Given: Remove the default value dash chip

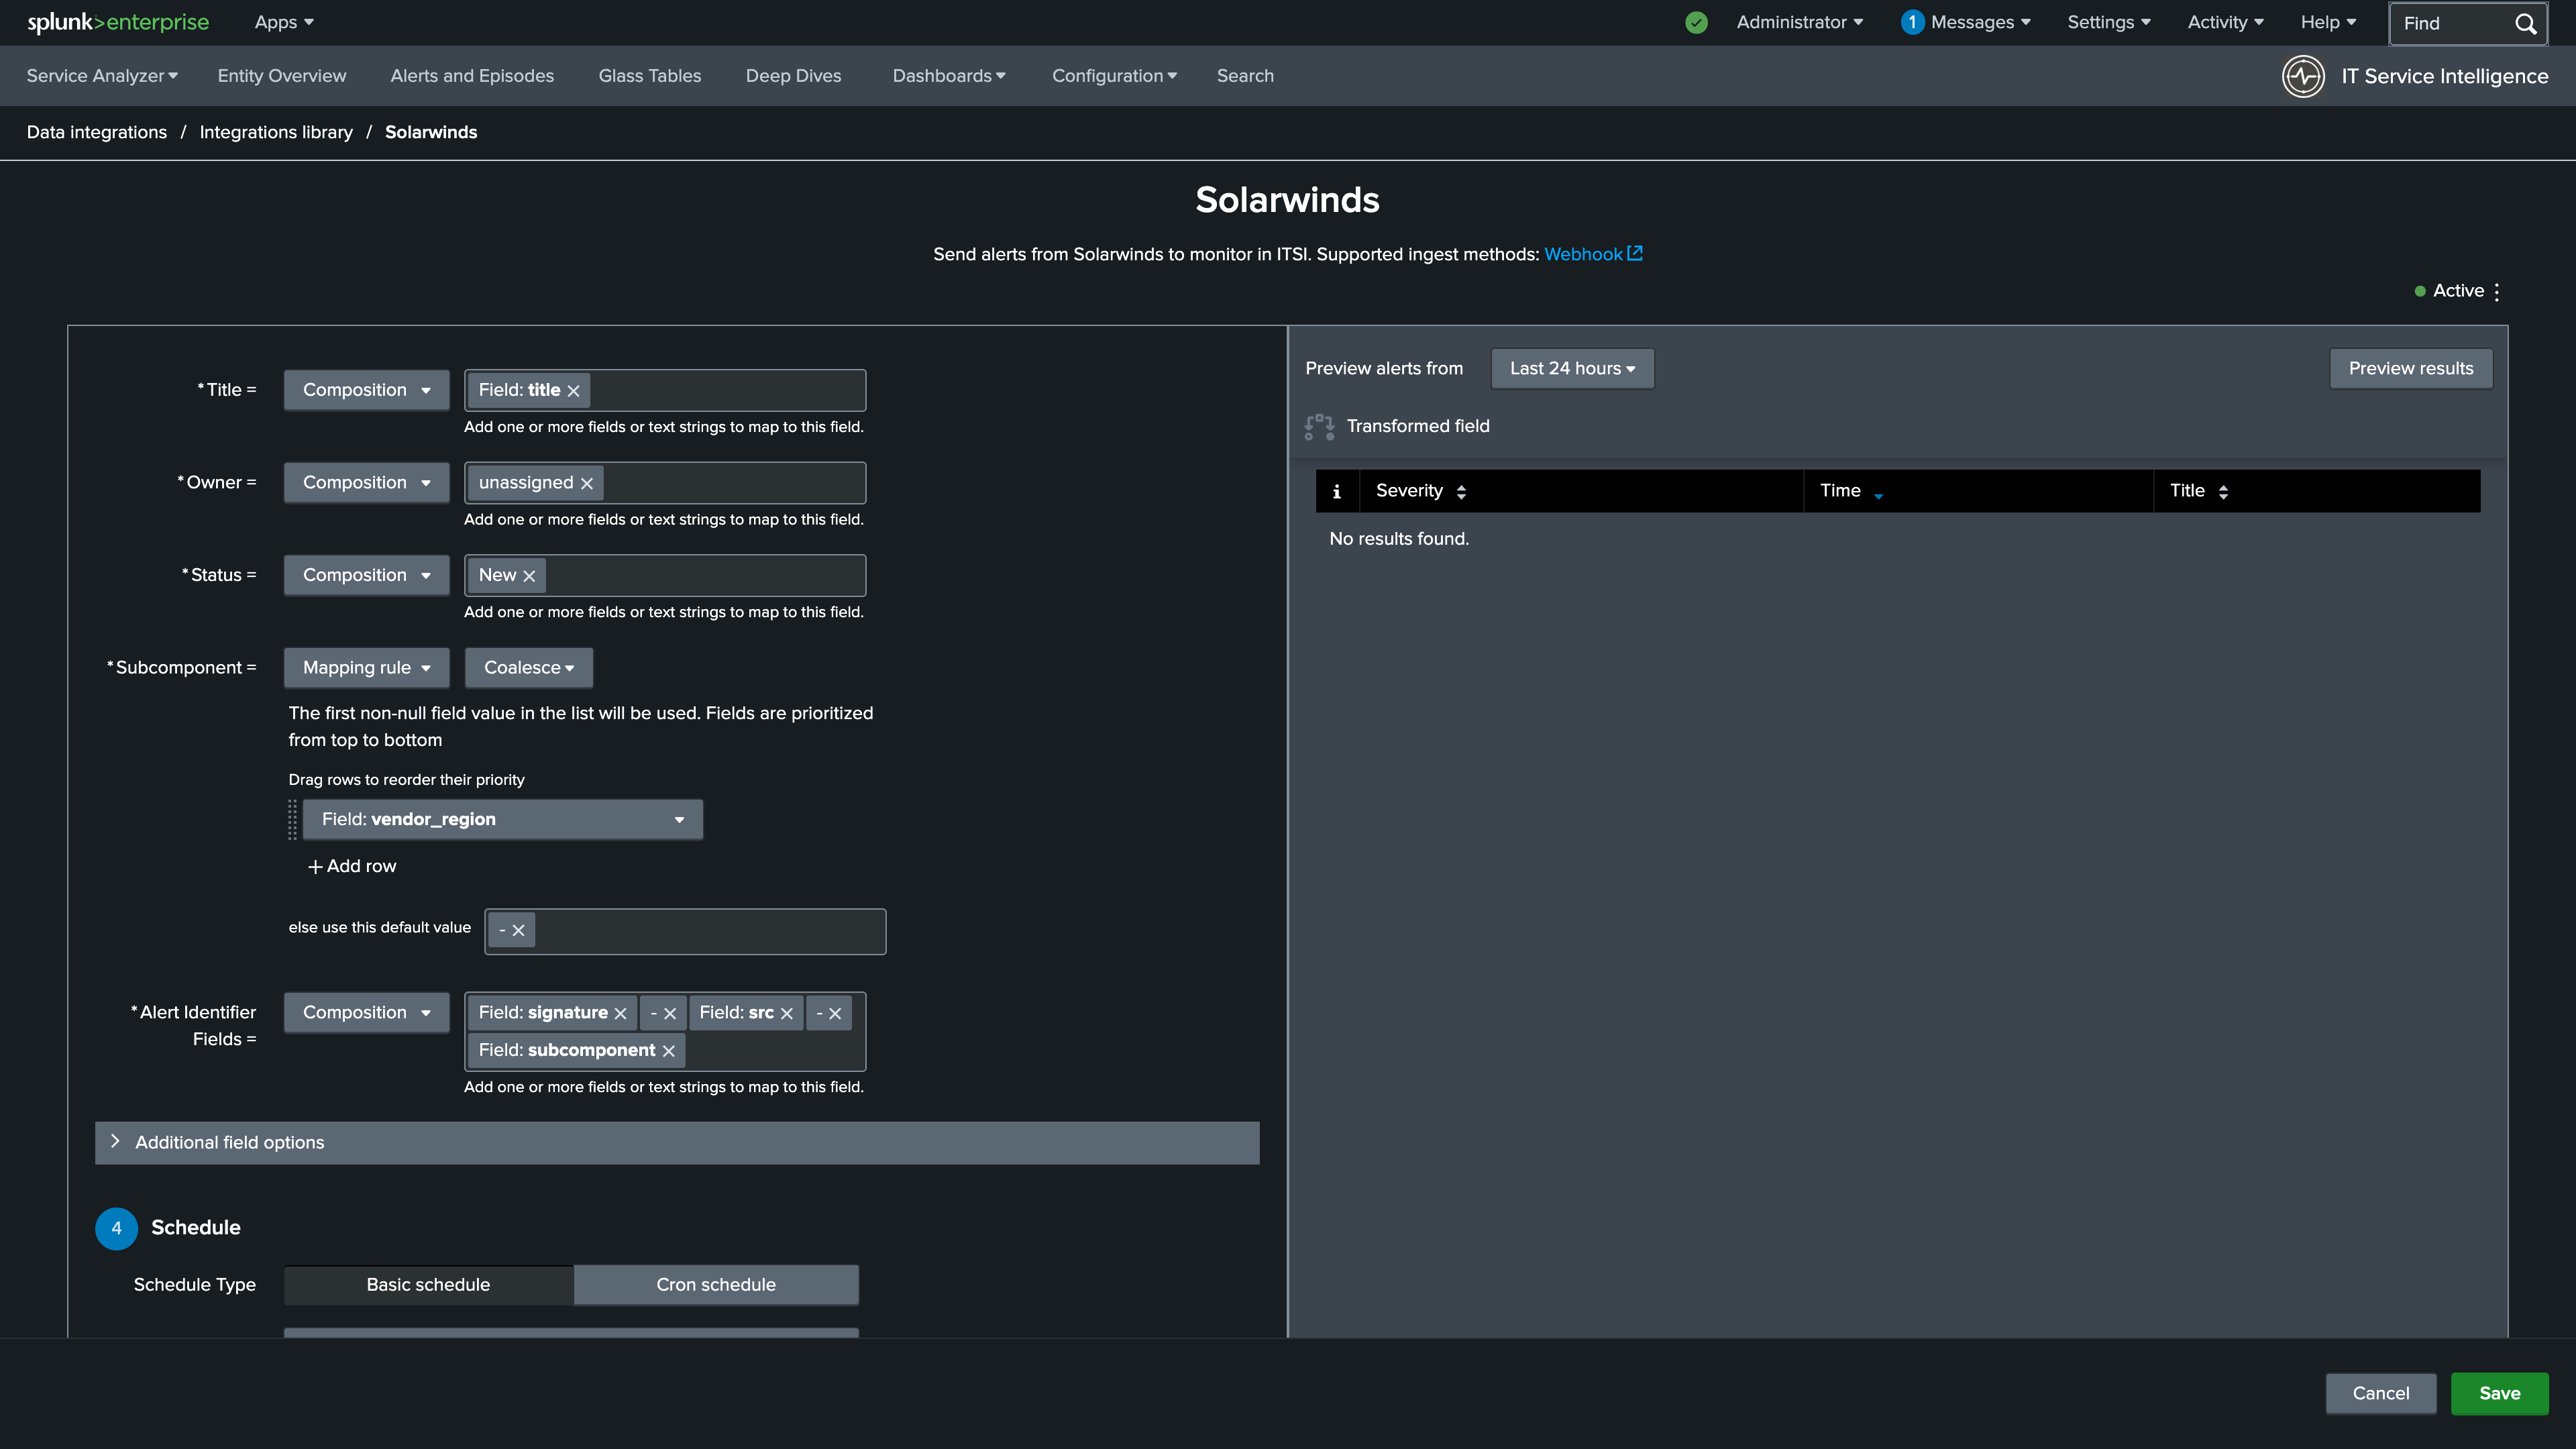Looking at the screenshot, I should point(518,930).
